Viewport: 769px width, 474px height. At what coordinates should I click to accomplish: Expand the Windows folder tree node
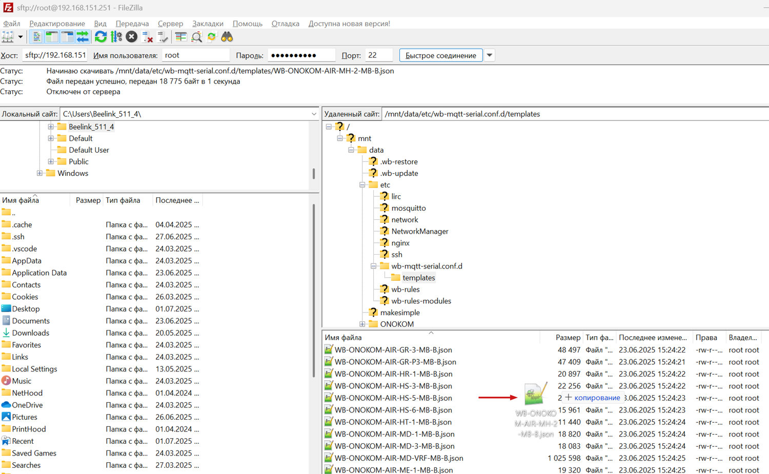coord(39,173)
